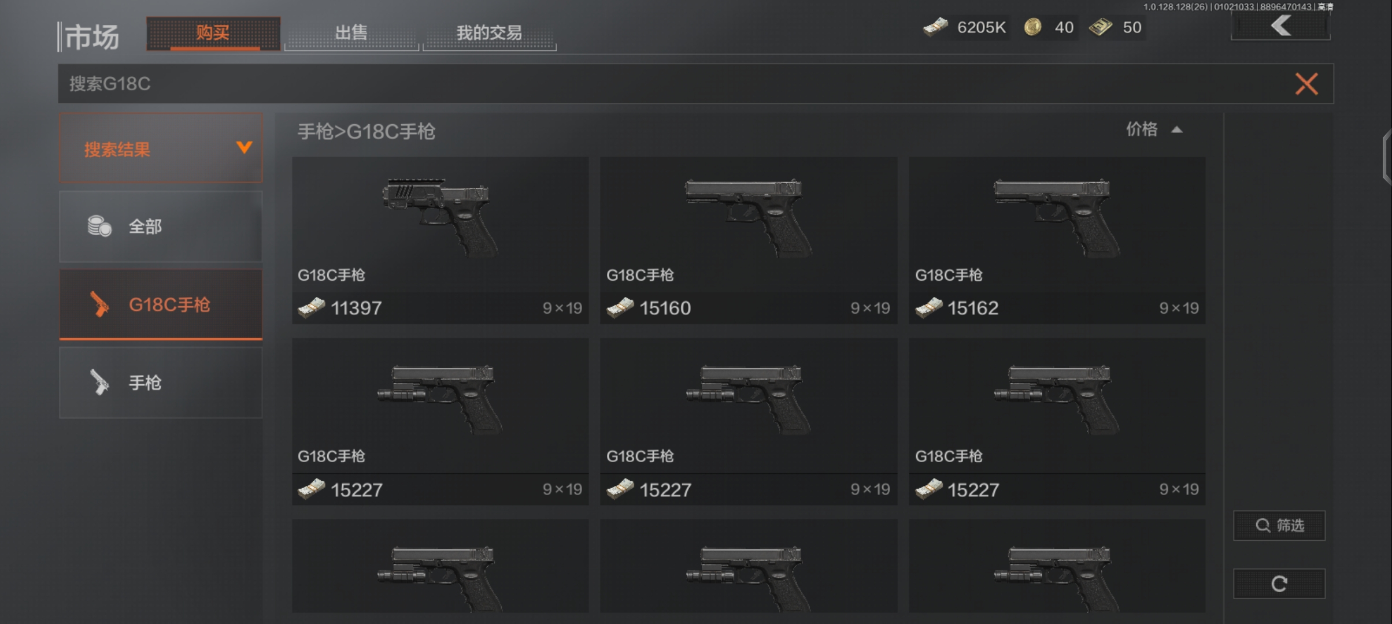The height and width of the screenshot is (624, 1392).
Task: Open the 购买 tab
Action: pyautogui.click(x=213, y=33)
